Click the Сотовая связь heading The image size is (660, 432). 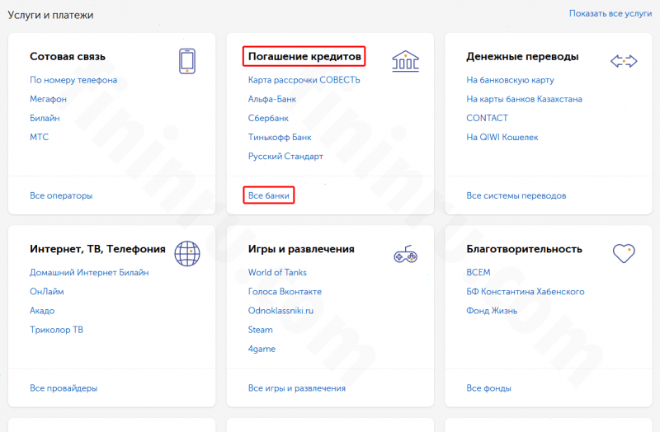tap(68, 56)
